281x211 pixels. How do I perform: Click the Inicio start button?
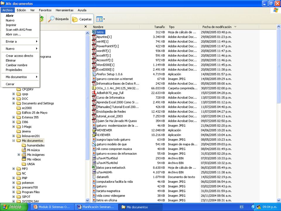click(x=14, y=207)
